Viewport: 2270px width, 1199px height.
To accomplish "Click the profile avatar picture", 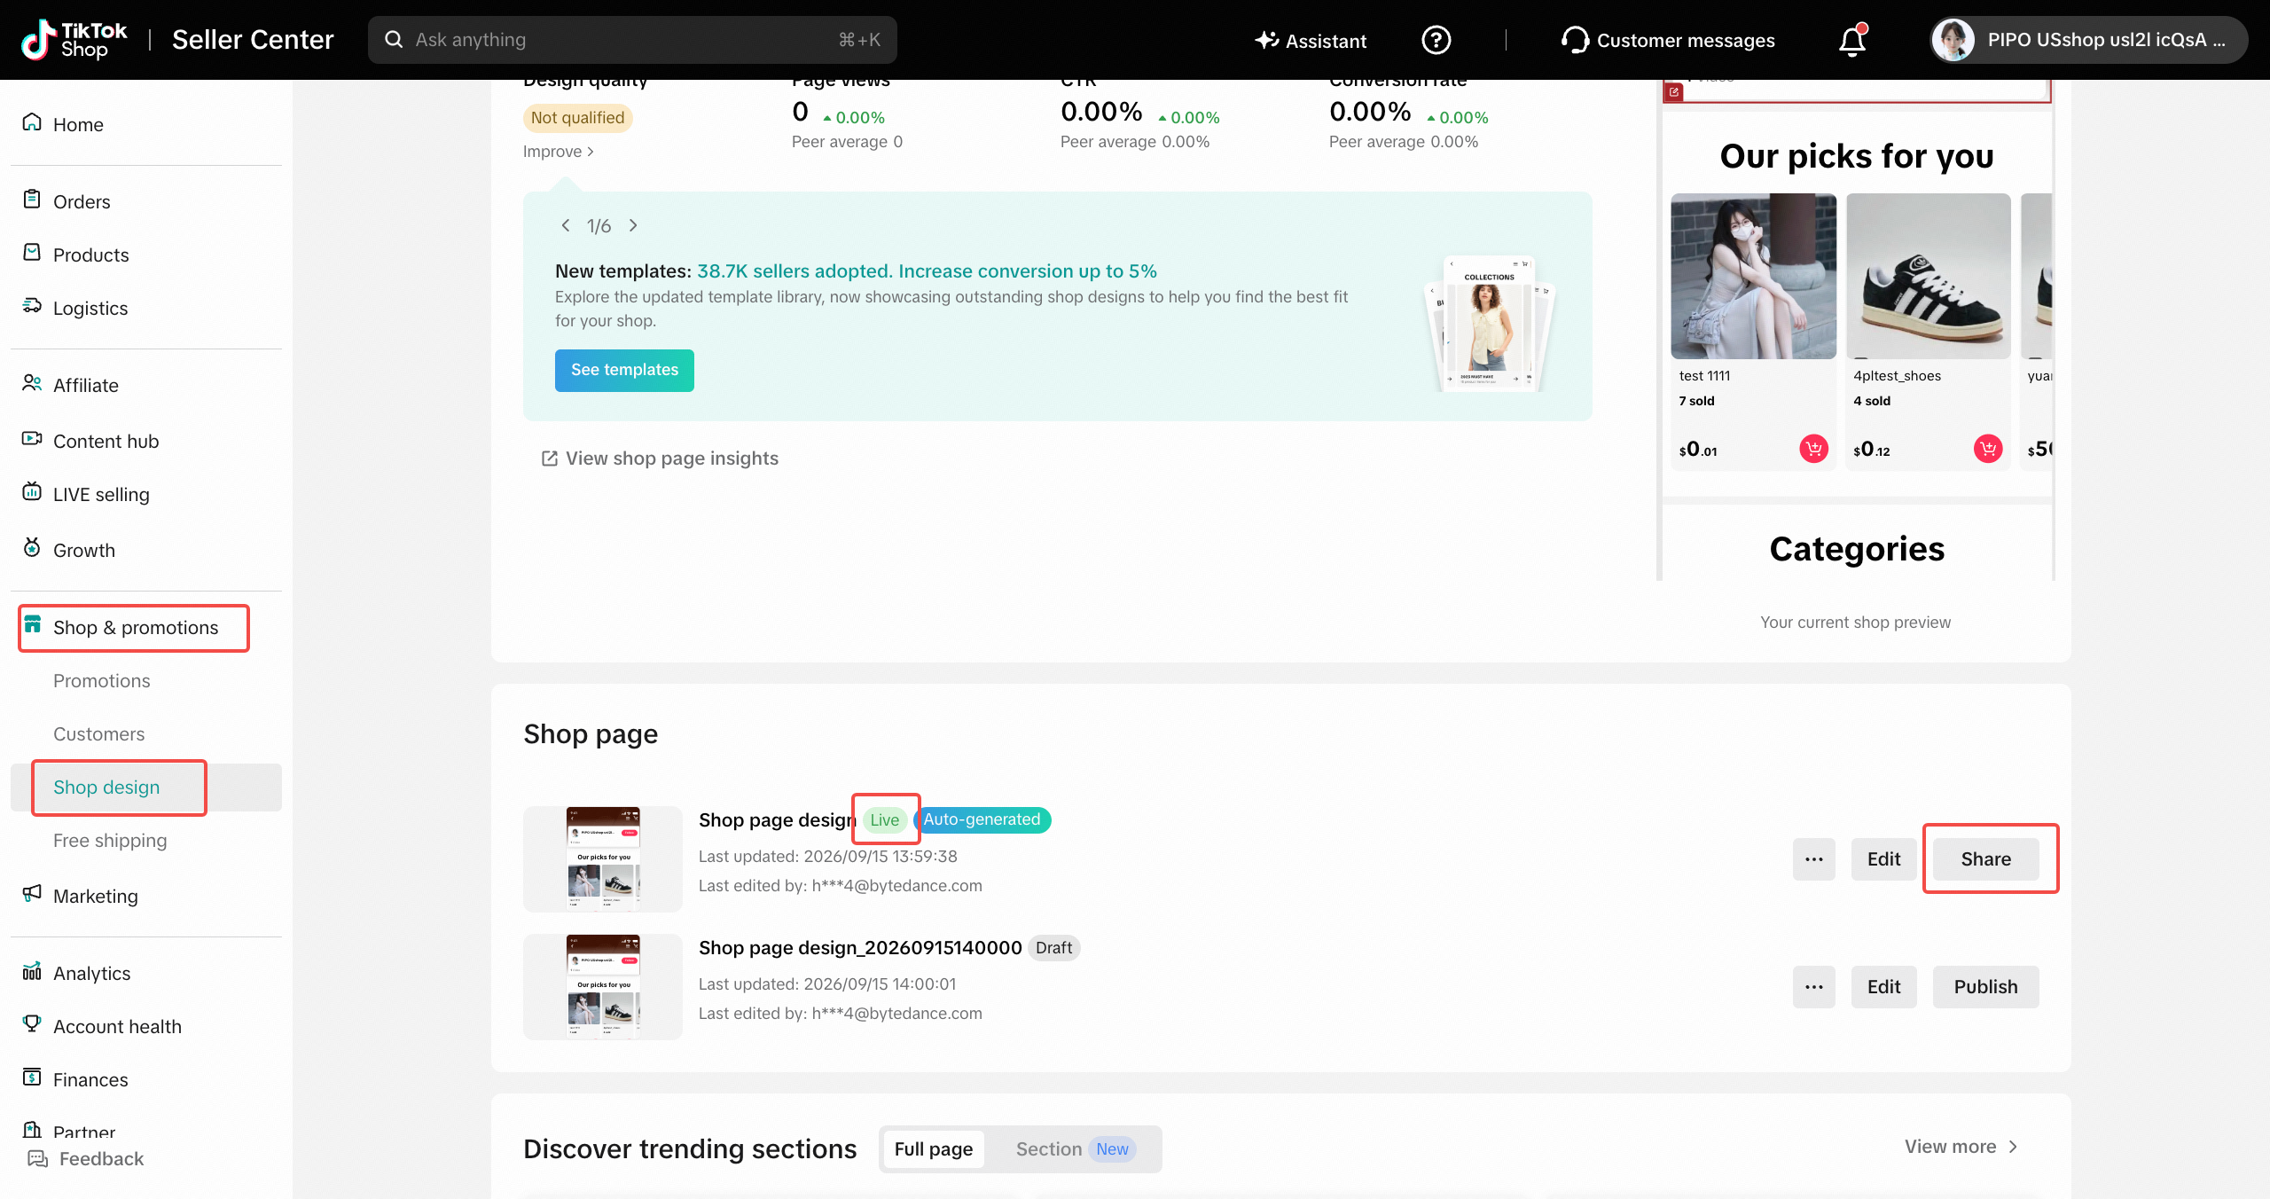I will point(1953,40).
